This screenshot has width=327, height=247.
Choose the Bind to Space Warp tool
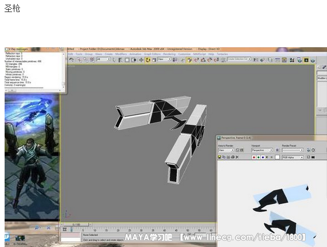point(92,60)
